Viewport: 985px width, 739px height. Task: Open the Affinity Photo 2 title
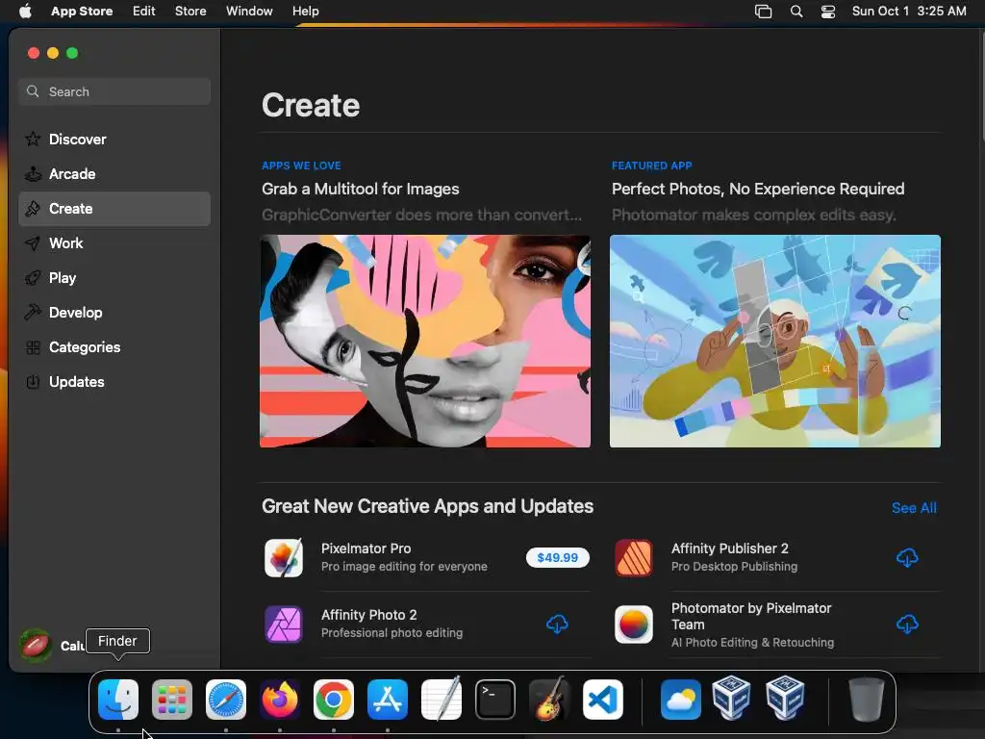click(x=368, y=615)
